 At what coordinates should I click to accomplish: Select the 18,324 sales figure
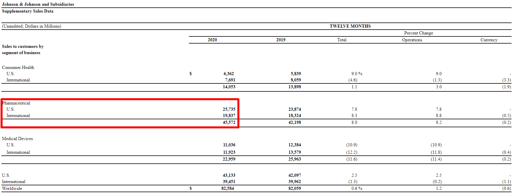[295, 116]
